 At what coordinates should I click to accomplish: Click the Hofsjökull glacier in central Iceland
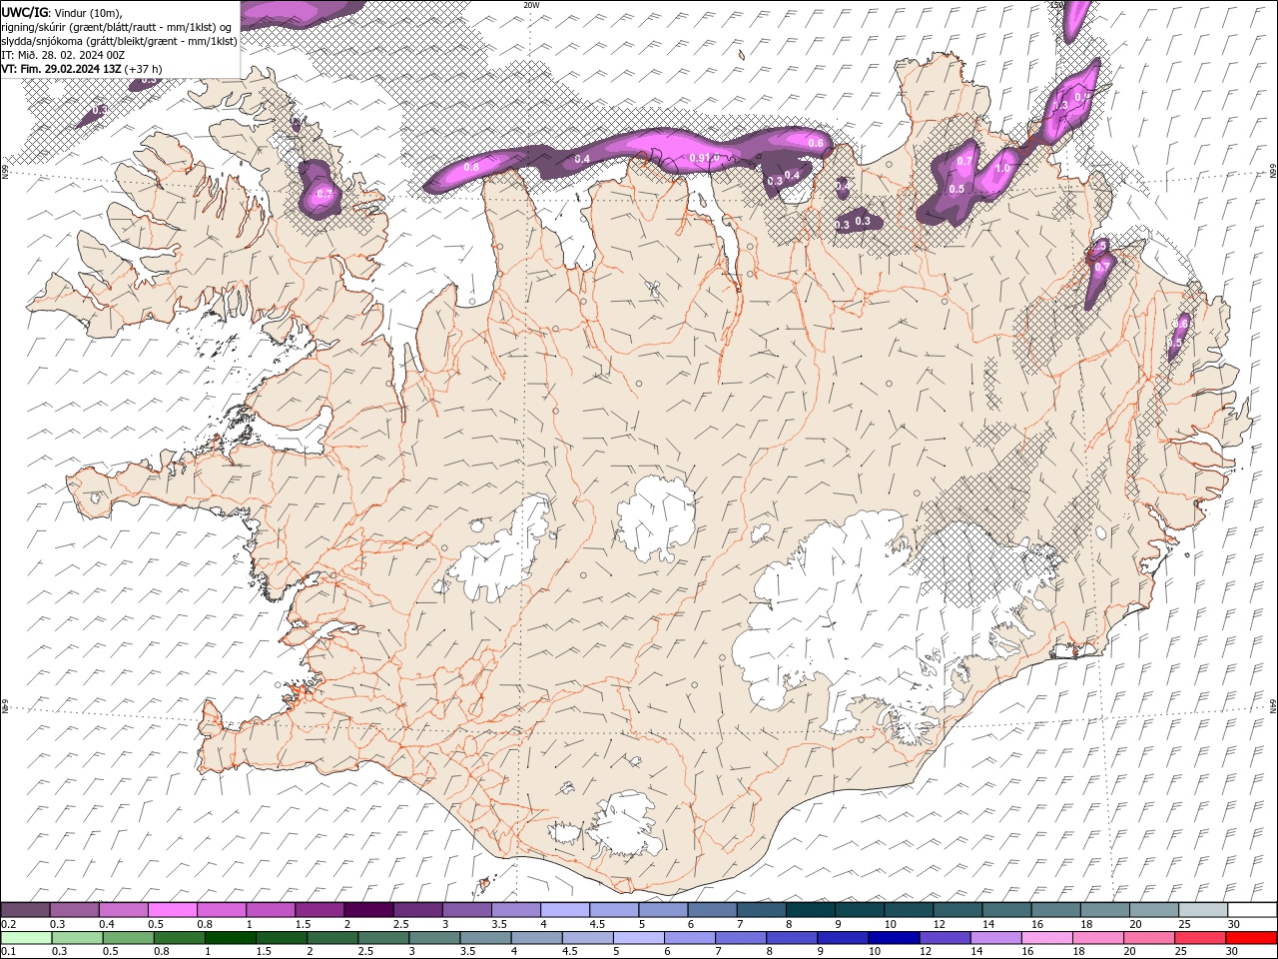click(656, 518)
